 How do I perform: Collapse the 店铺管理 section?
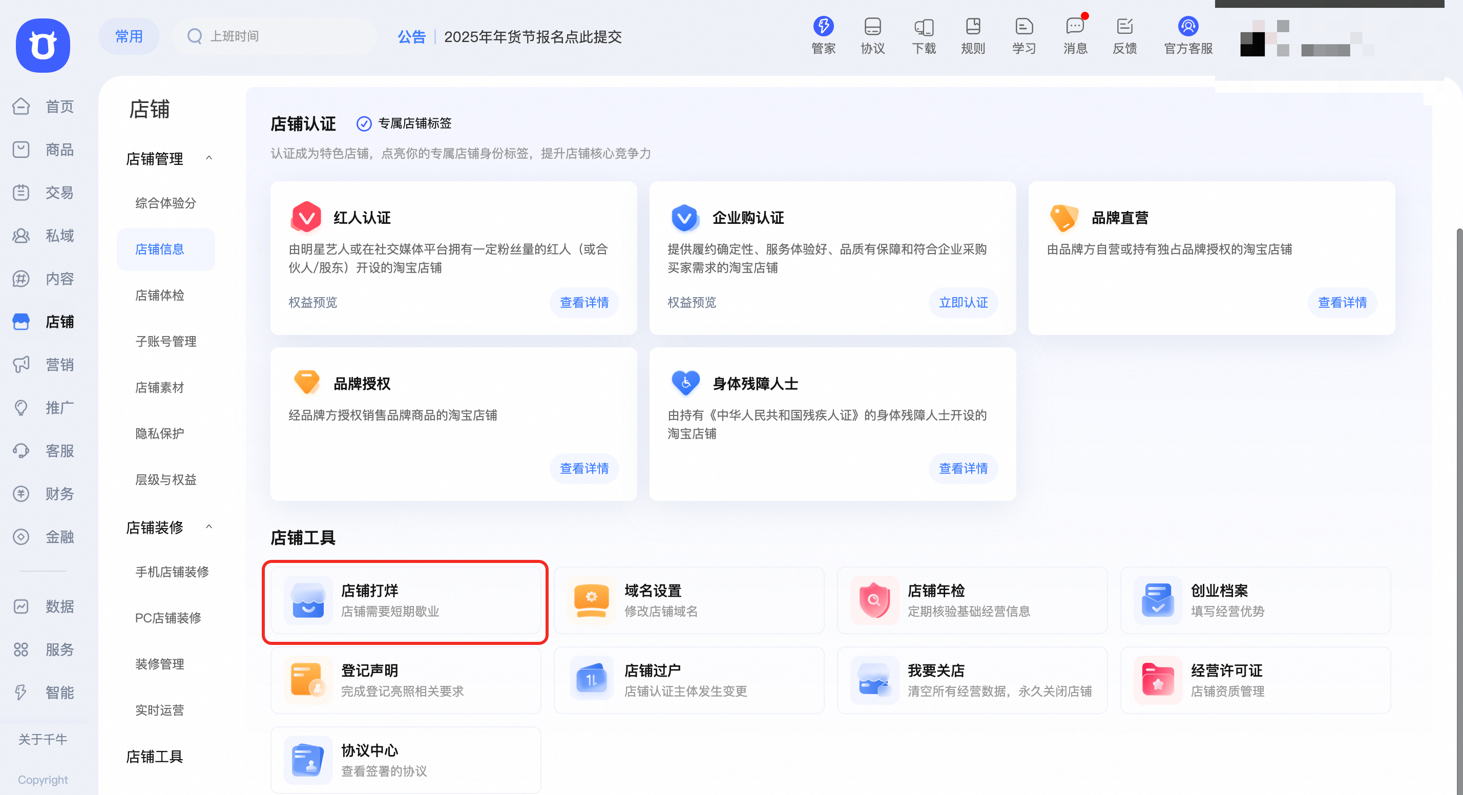[x=209, y=158]
